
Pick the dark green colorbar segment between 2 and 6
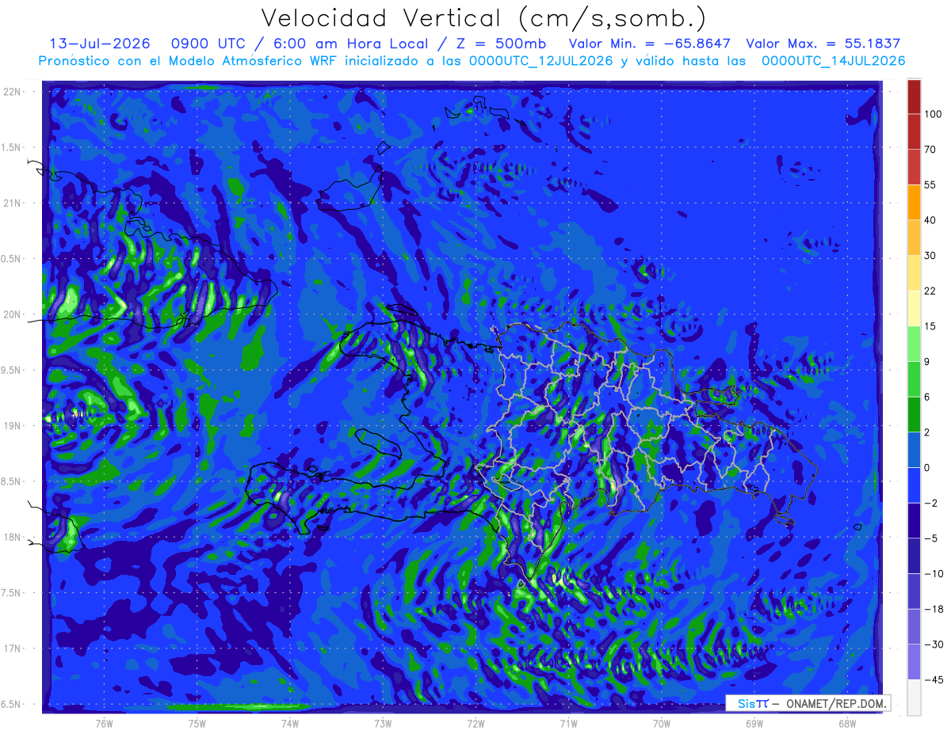(914, 414)
